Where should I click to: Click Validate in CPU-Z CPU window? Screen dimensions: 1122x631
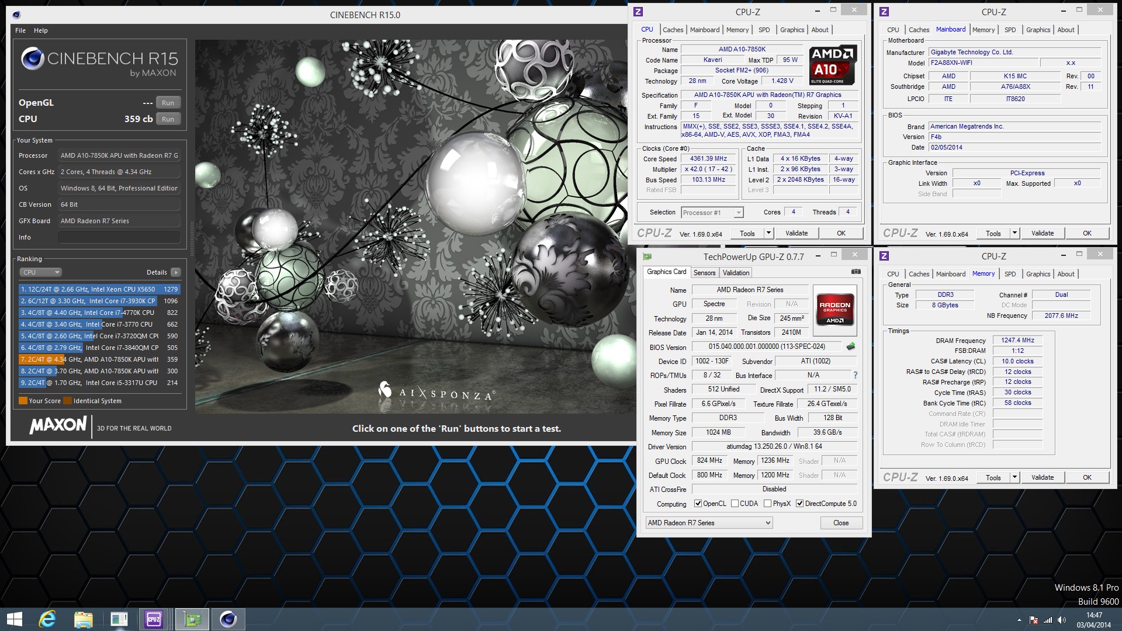tap(797, 233)
